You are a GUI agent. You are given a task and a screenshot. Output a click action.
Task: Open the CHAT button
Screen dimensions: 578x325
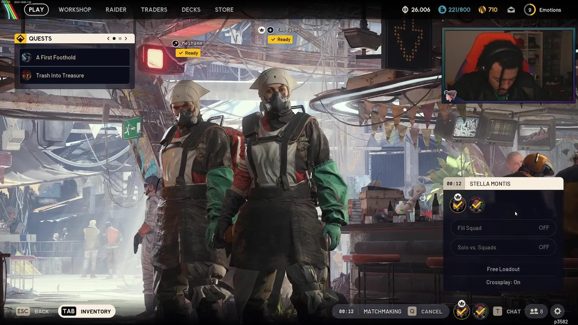tap(513, 311)
